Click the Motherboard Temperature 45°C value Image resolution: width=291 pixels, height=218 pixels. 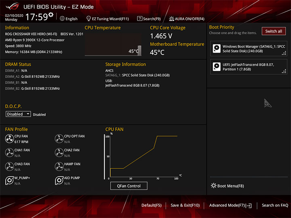coord(157,52)
